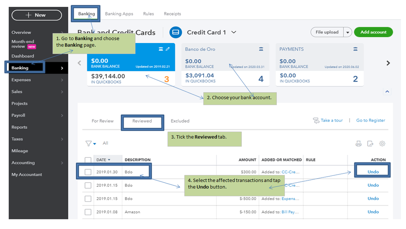
Task: Open the CC-Cre… link for $300.00 transaction
Action: (291, 172)
